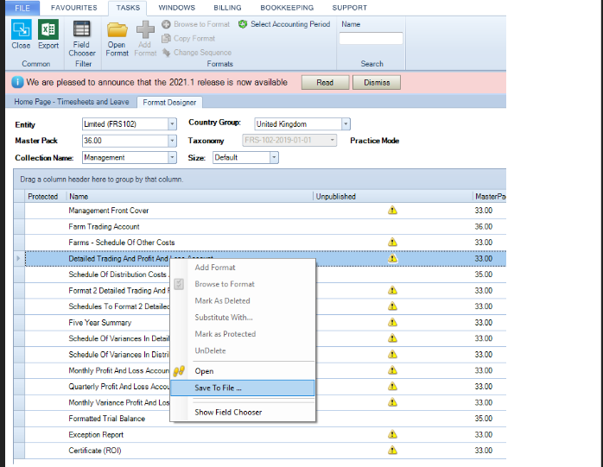Click warning icon on Certificate (ROI) row
The height and width of the screenshot is (467, 603).
(x=392, y=451)
